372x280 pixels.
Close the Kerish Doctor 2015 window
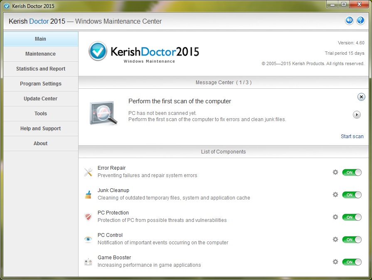coord(359,4)
